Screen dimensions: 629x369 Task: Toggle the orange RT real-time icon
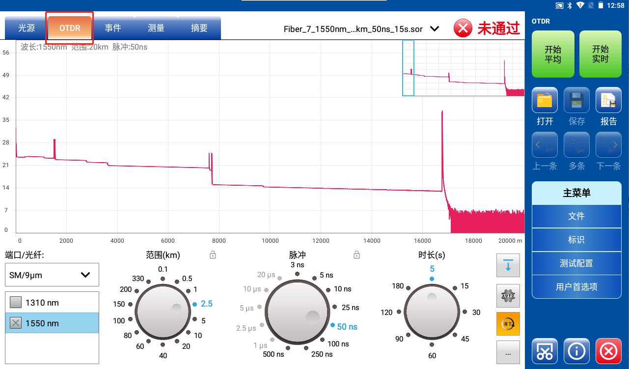click(508, 324)
